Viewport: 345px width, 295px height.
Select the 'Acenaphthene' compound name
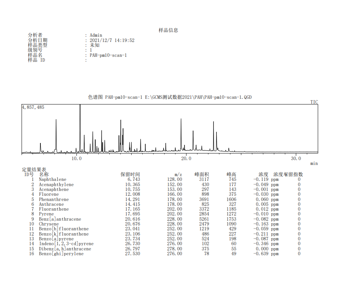(x=54, y=189)
